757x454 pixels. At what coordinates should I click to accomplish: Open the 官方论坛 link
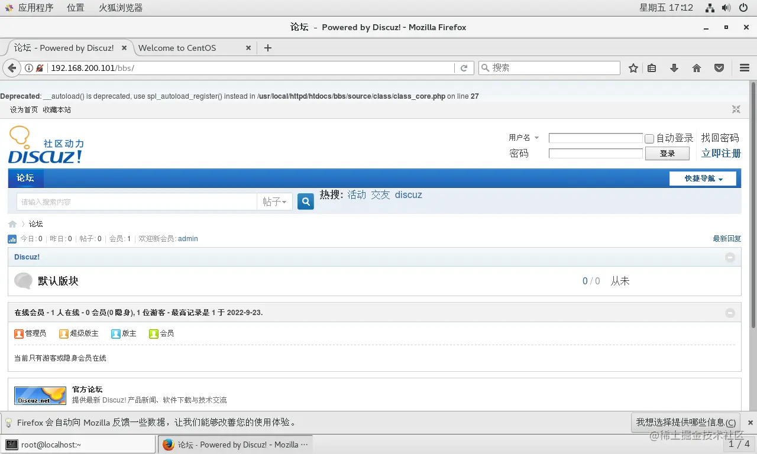87,390
